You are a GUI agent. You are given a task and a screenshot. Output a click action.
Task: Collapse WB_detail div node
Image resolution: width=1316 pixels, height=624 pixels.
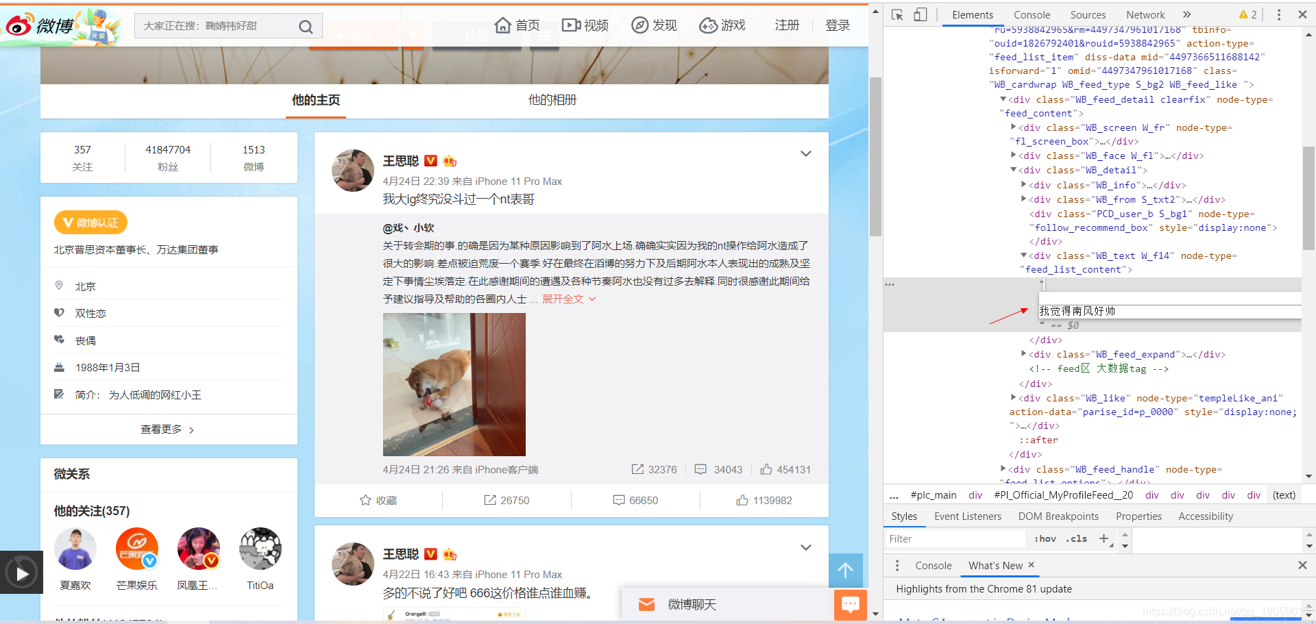(x=1014, y=170)
